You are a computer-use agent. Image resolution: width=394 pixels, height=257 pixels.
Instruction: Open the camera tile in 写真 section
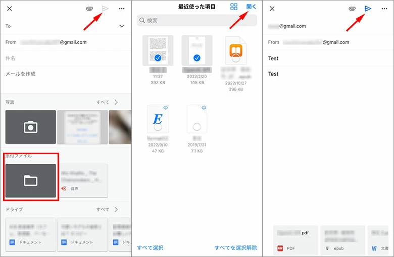click(31, 127)
